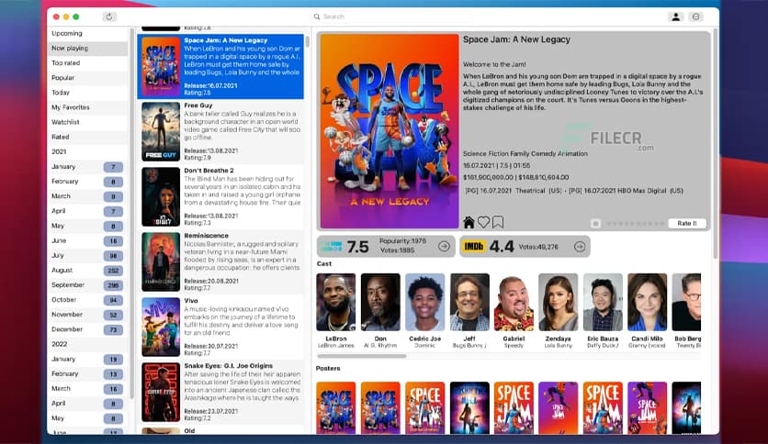This screenshot has height=444, width=768.
Task: Click the detail pane vertical scrollbar
Action: [715, 144]
